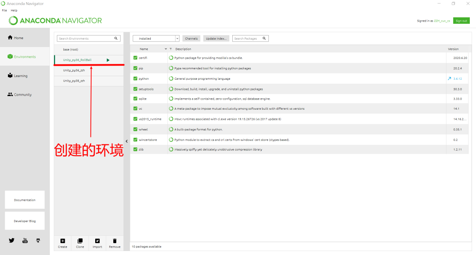The height and width of the screenshot is (255, 476).
Task: Uncheck the certifi package checkbox
Action: click(x=135, y=58)
